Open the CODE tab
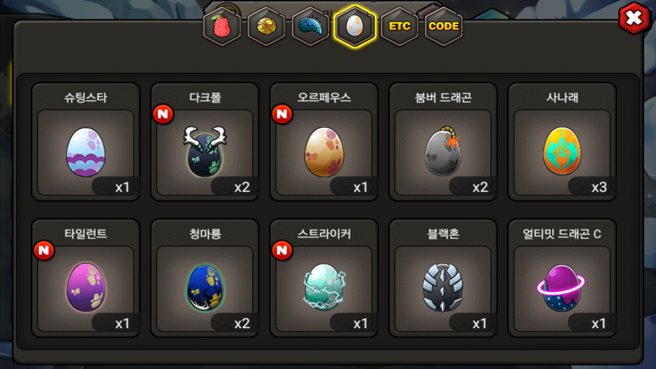 click(444, 26)
